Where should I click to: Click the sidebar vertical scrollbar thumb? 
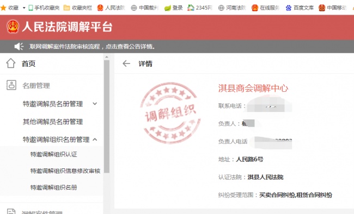point(107,116)
